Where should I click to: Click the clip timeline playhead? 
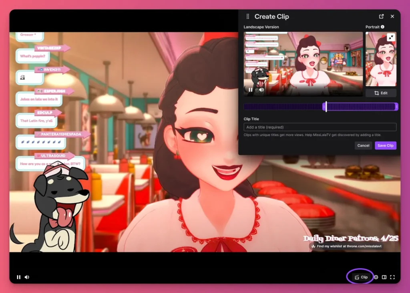326,107
